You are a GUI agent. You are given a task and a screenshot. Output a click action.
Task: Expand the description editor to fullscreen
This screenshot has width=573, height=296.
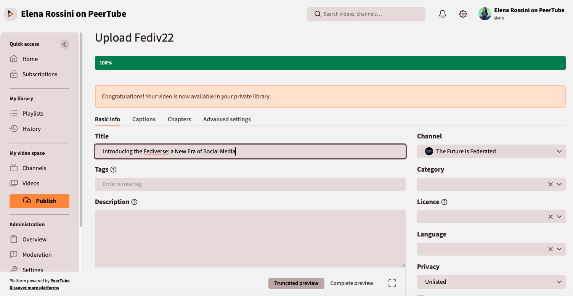(392, 283)
